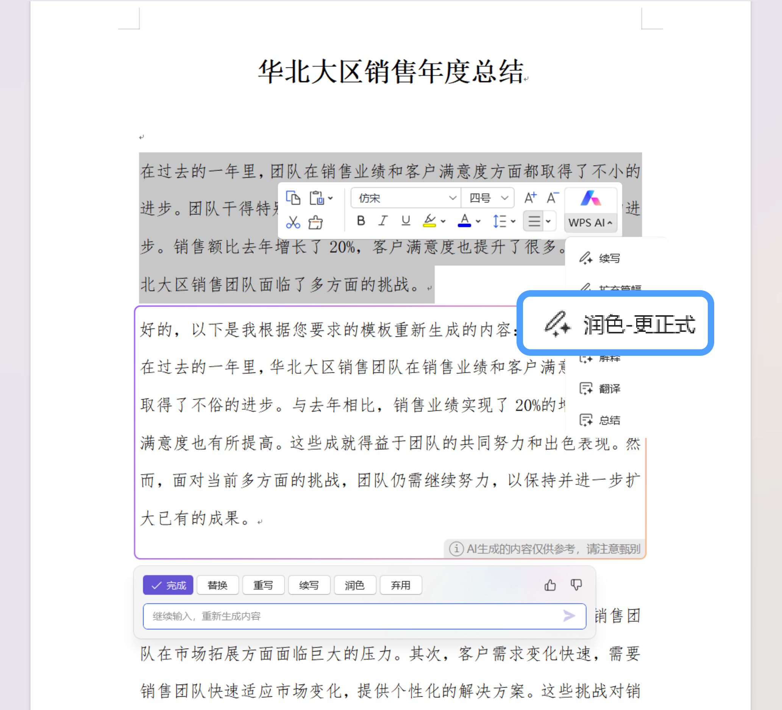Image resolution: width=782 pixels, height=710 pixels.
Task: Open the paste options dropdown arrow
Action: point(331,198)
